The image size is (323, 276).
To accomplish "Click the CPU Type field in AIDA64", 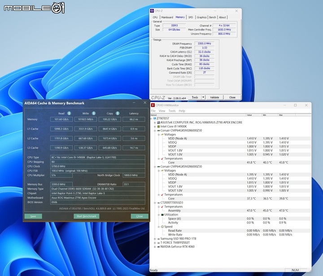I will [98, 157].
